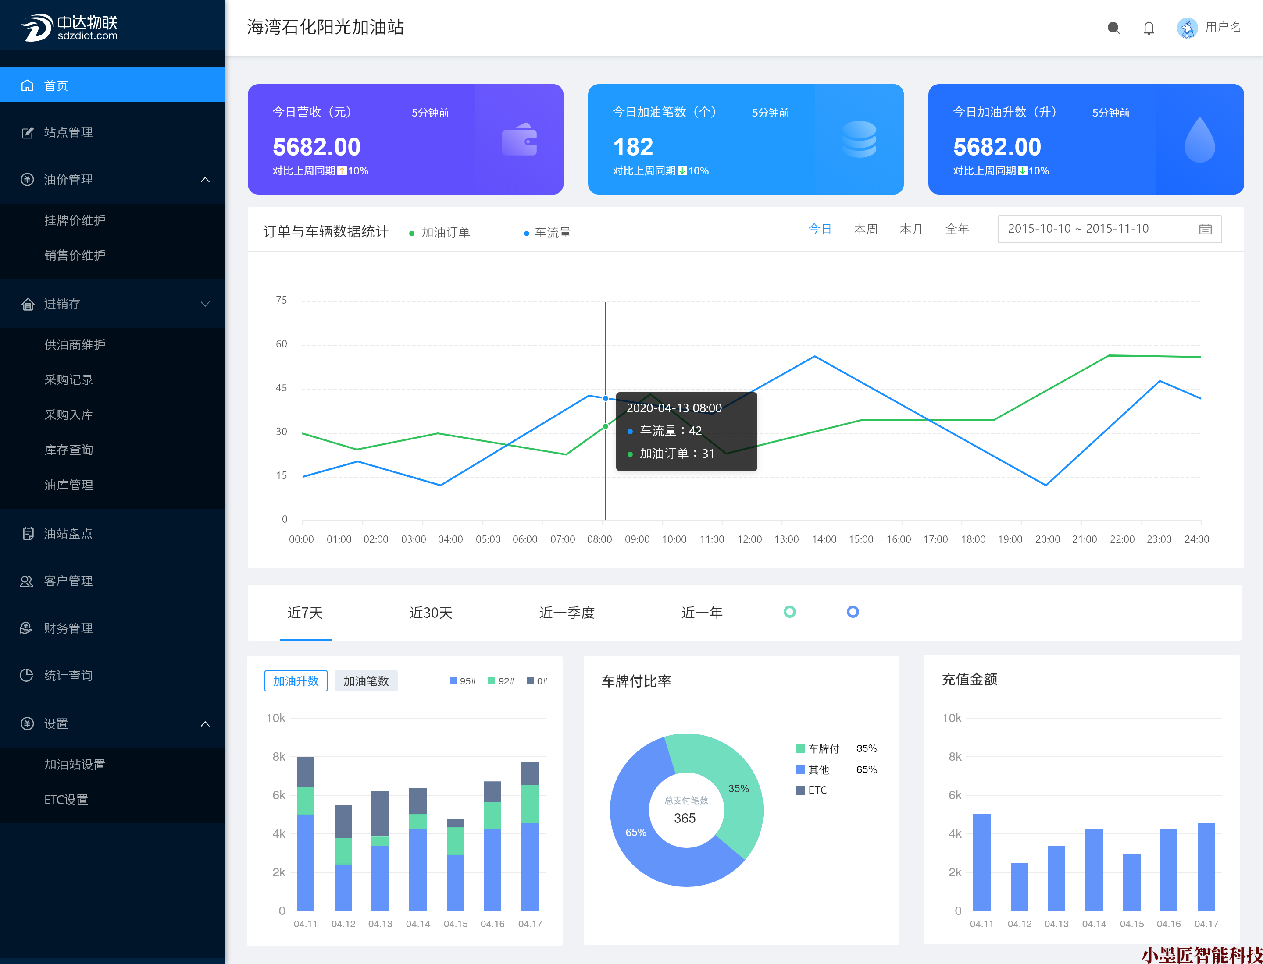Click the 加油笔数 button
The image size is (1263, 964).
[x=366, y=681]
